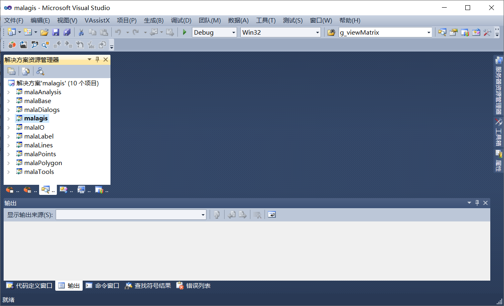
Task: Select the malaIO project
Action: tap(34, 128)
